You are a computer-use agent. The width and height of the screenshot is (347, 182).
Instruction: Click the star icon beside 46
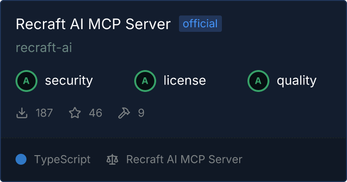(x=75, y=113)
